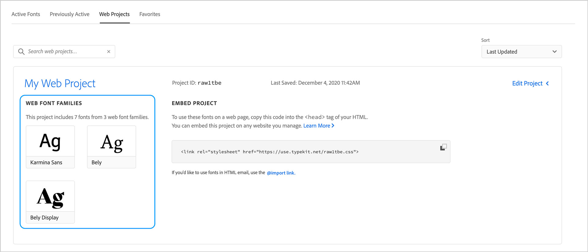Click the Sort label
The height and width of the screenshot is (252, 588).
pyautogui.click(x=485, y=40)
